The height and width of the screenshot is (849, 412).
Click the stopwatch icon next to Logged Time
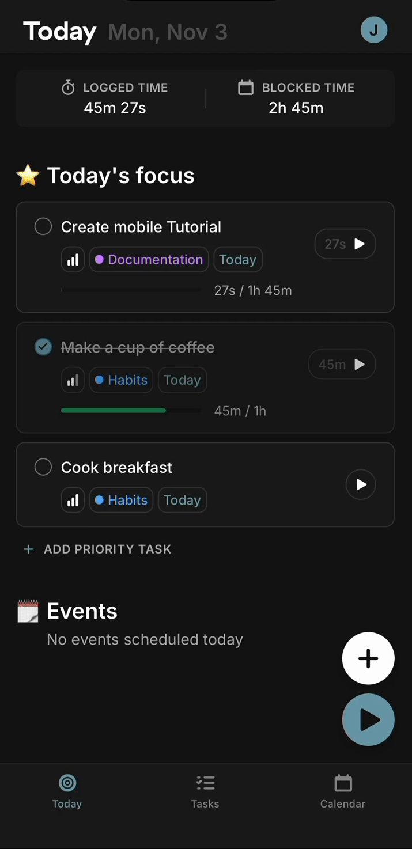click(x=68, y=88)
